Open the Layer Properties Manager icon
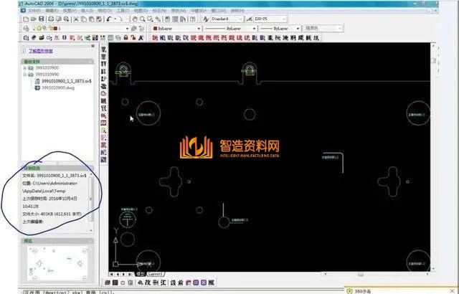This screenshot has height=294, width=459. pyautogui.click(x=27, y=29)
